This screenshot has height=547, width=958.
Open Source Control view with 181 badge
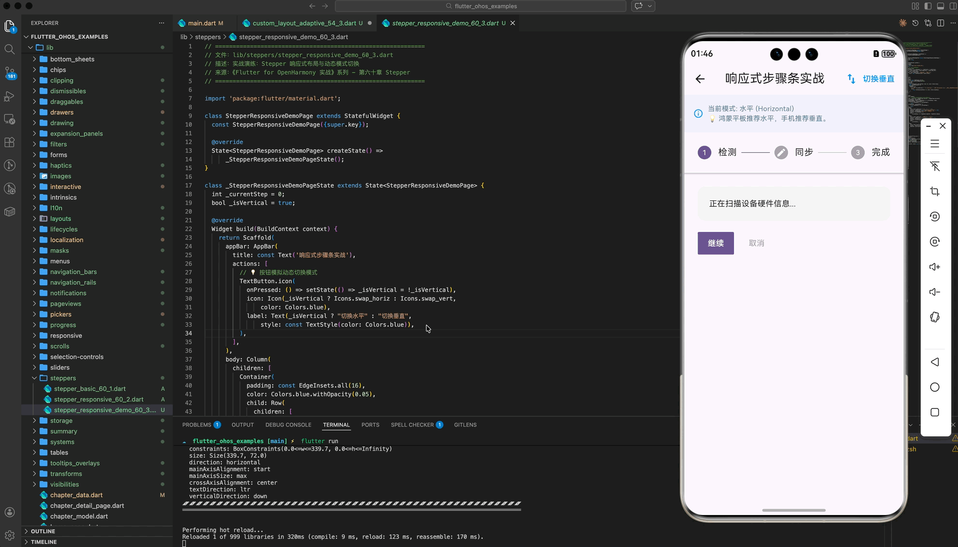[9, 72]
